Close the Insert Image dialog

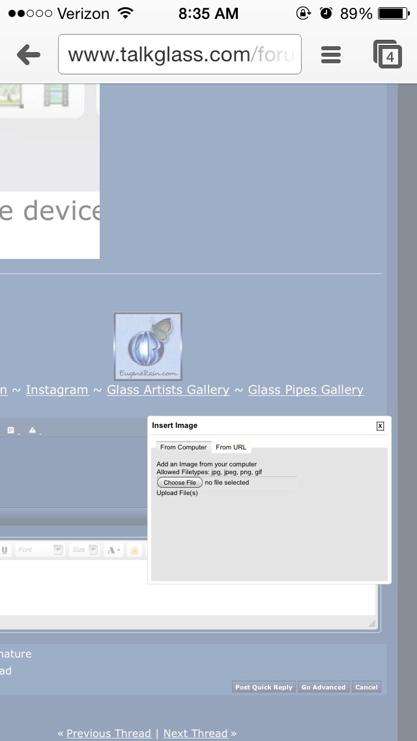(380, 426)
